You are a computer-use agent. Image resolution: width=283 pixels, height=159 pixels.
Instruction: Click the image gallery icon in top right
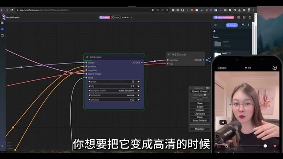238,17
